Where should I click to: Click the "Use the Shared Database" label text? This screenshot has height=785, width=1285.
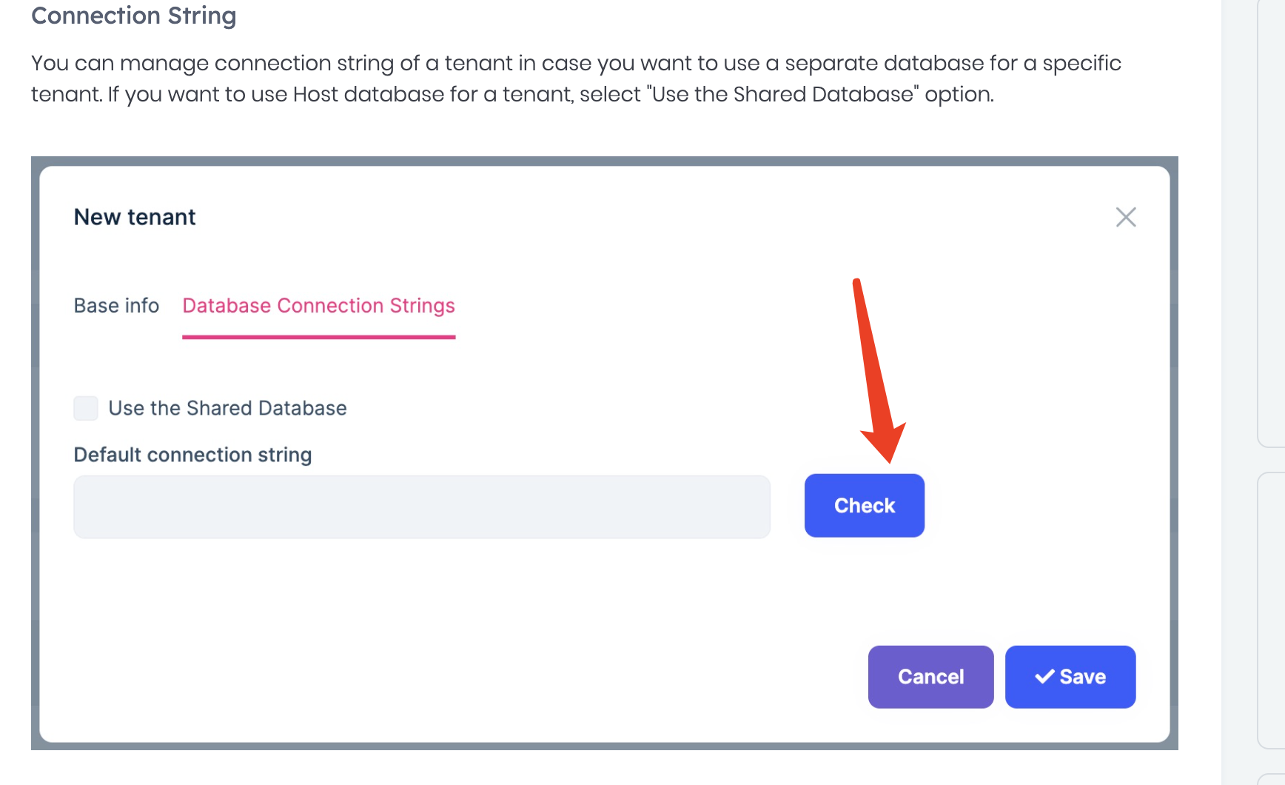coord(227,408)
